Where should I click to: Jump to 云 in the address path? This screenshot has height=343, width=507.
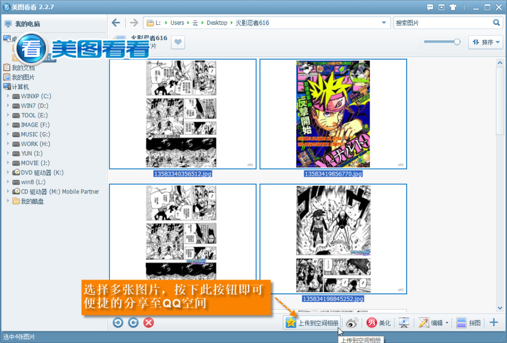tap(195, 23)
